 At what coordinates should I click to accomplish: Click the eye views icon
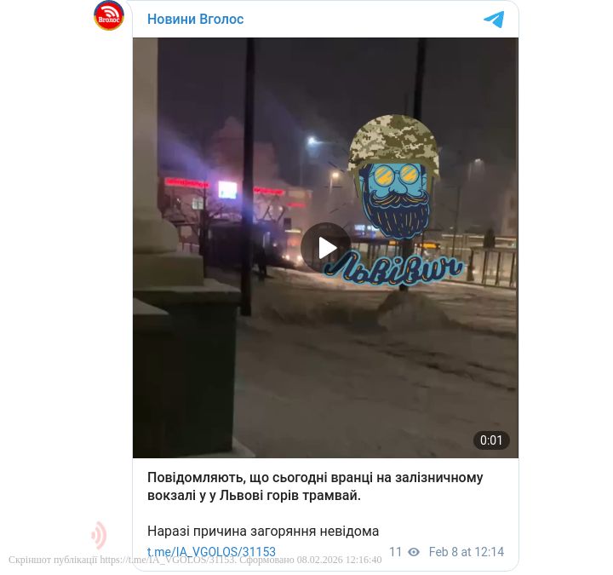tap(414, 552)
